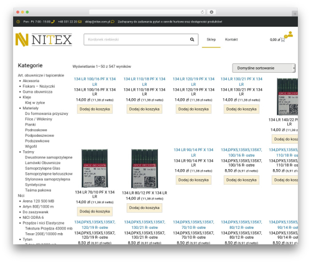The image size is (311, 263).
Task: Open the Domyślne sortowanie dropdown
Action: click(264, 68)
